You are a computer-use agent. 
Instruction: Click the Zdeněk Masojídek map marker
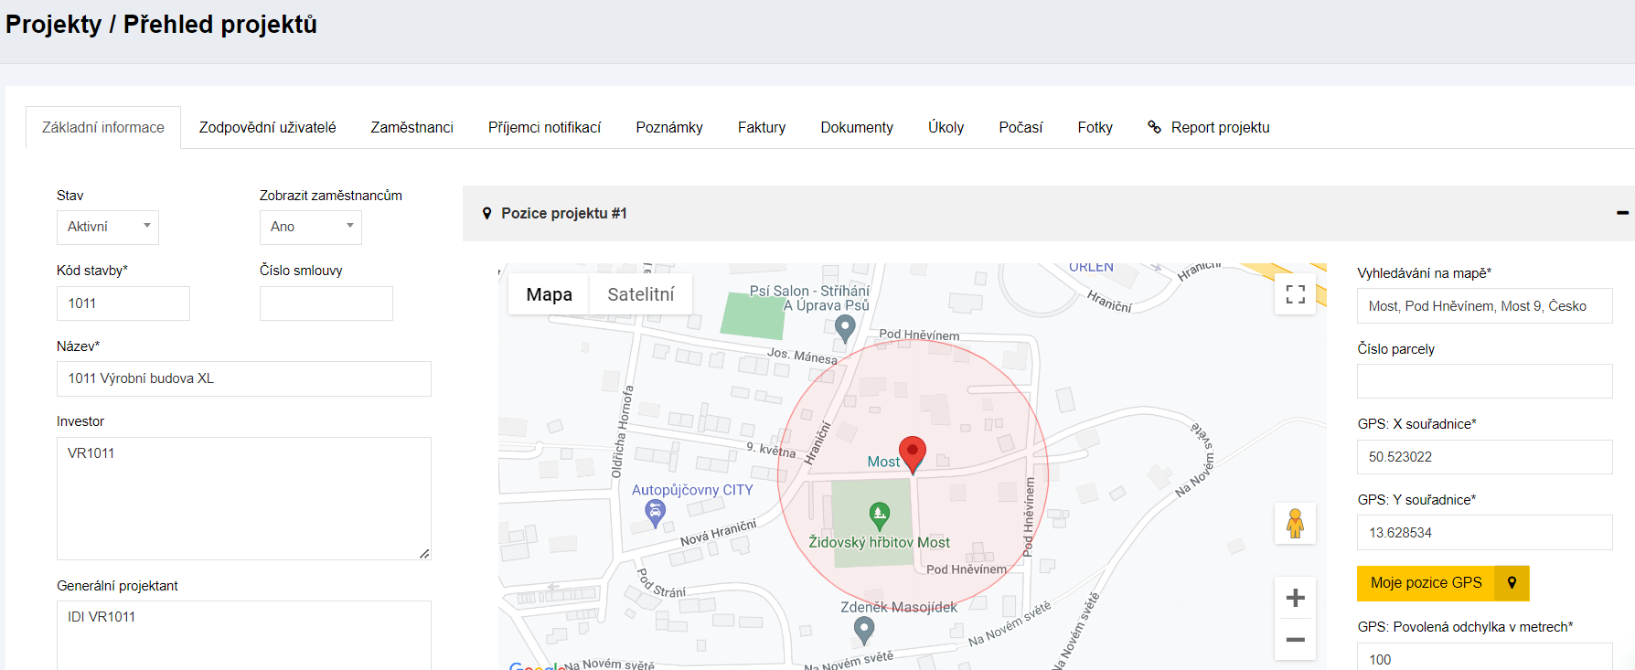click(863, 629)
